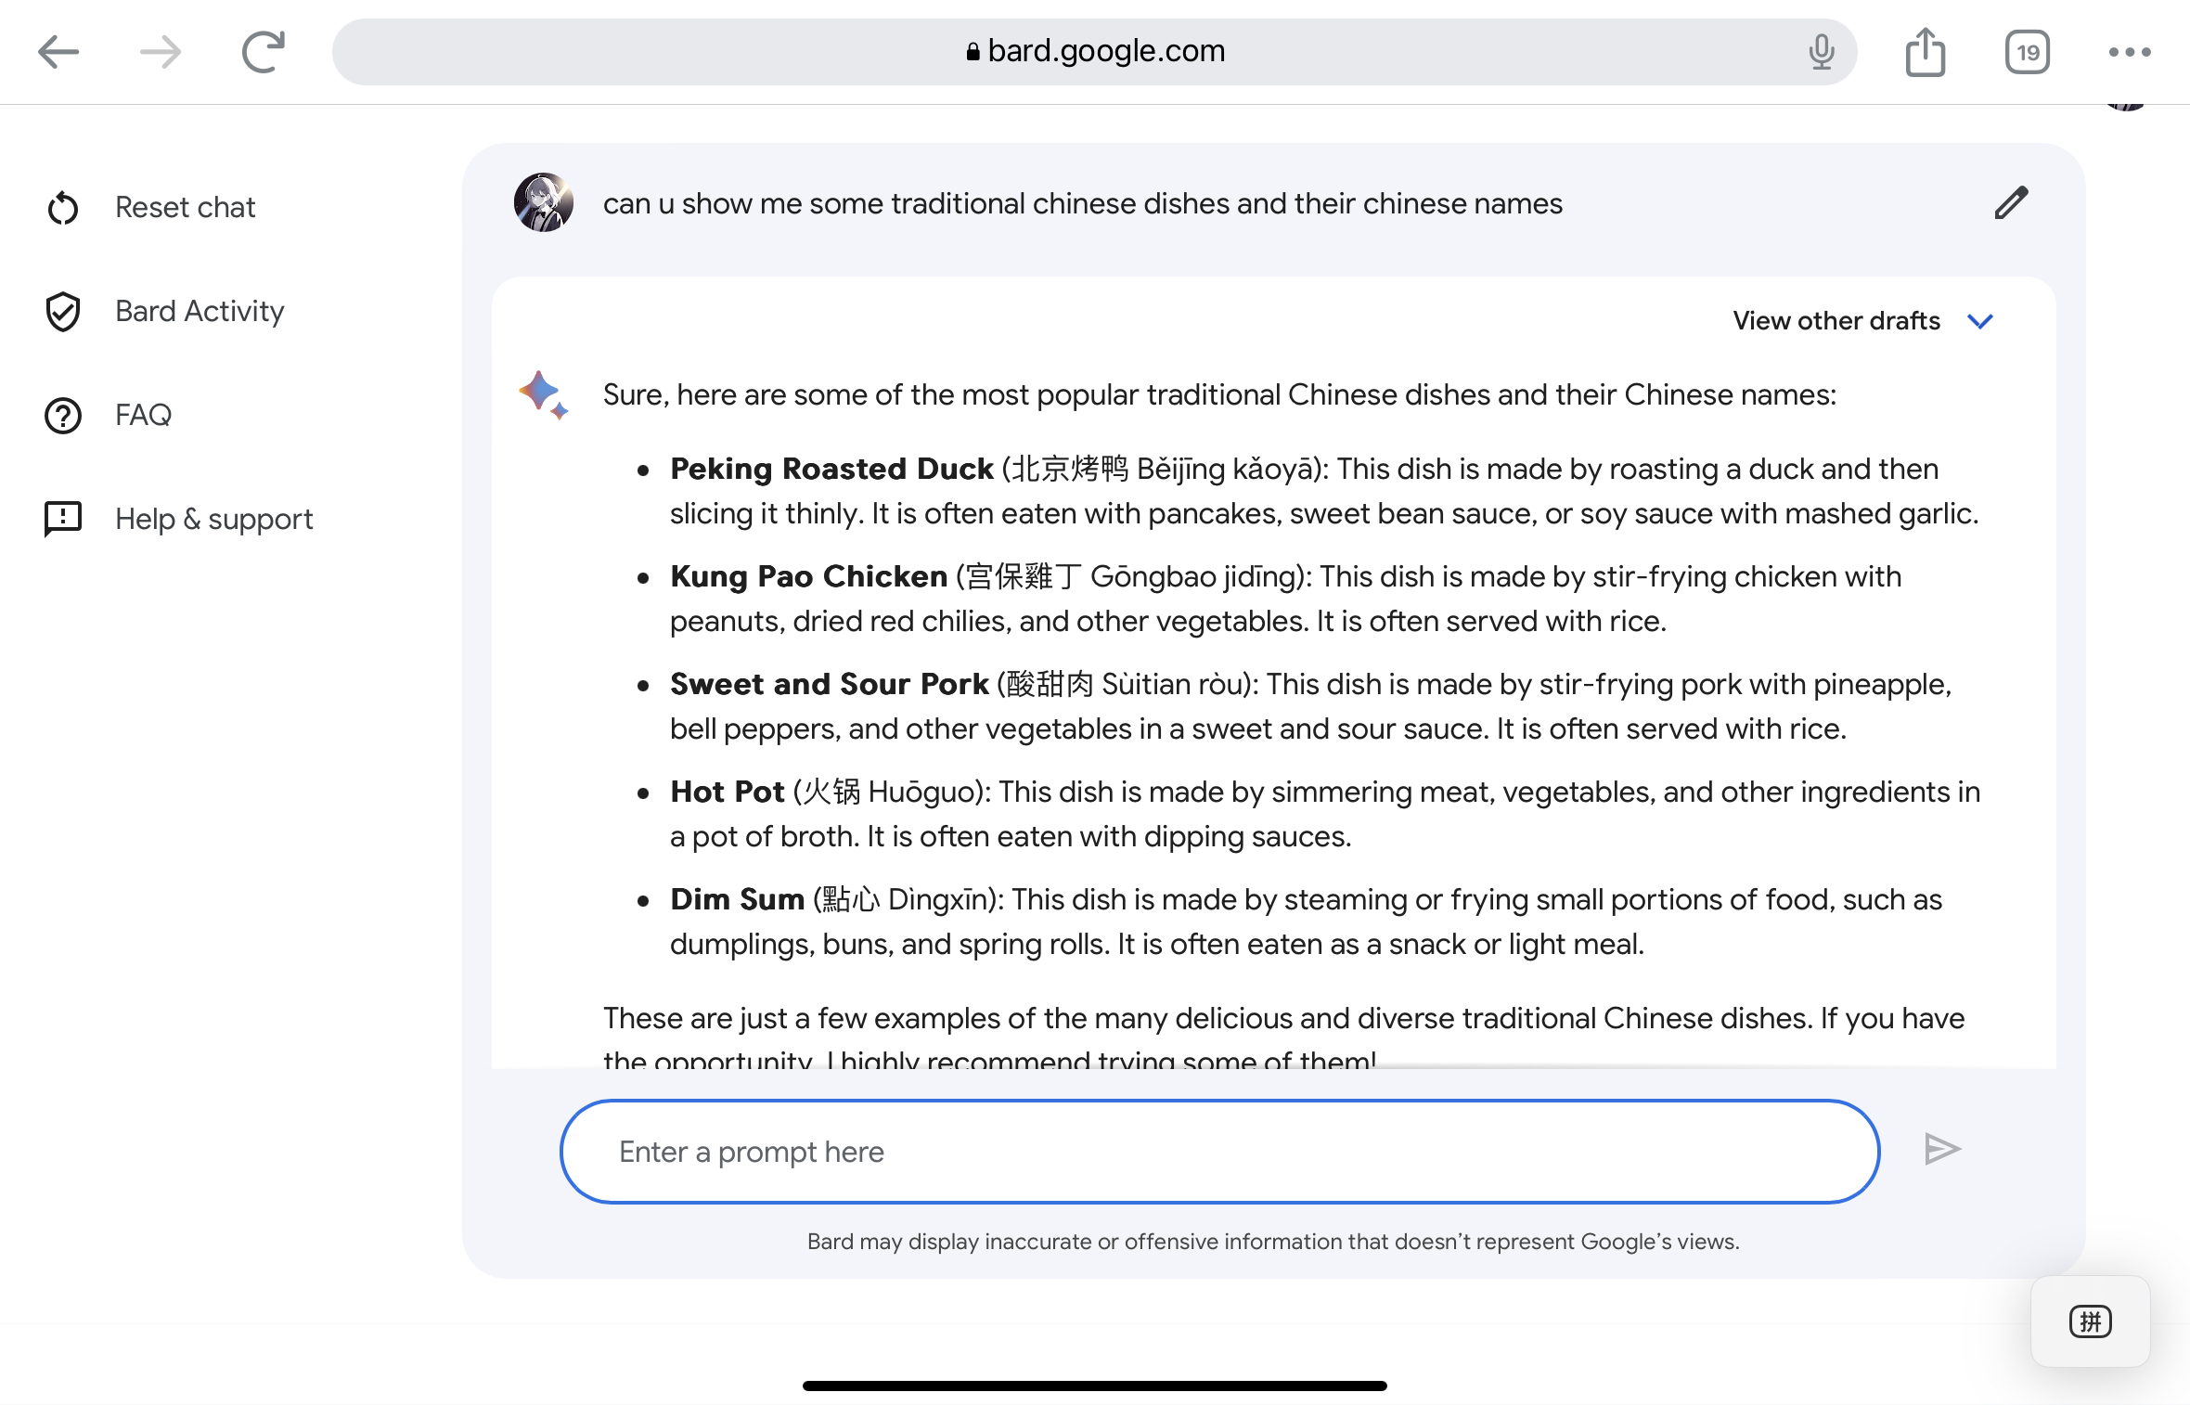Click the send arrow button

(x=1944, y=1148)
